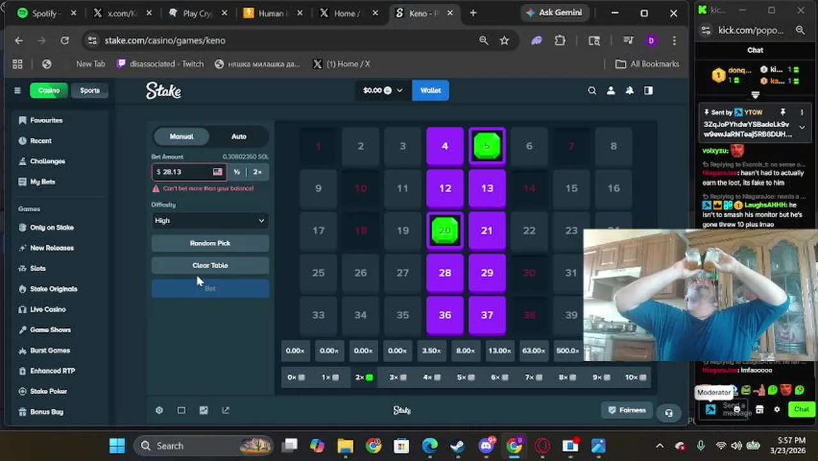Toggle Keno number 12 tile
Image resolution: width=818 pixels, height=461 pixels.
[x=445, y=188]
